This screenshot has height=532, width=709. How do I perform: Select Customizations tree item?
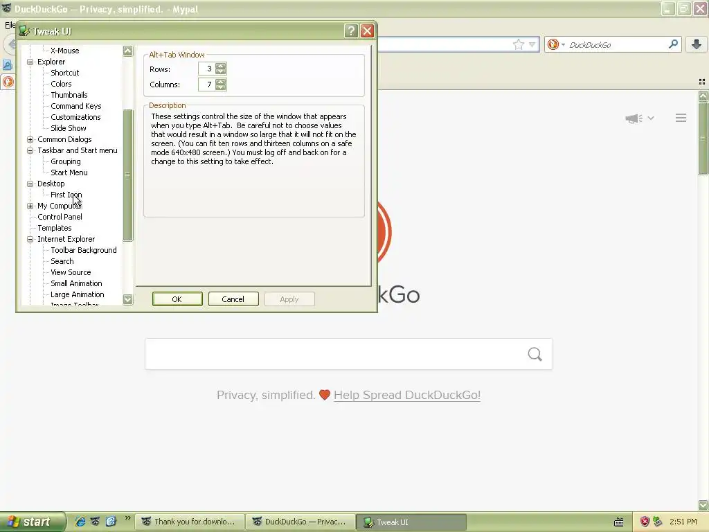coord(75,117)
